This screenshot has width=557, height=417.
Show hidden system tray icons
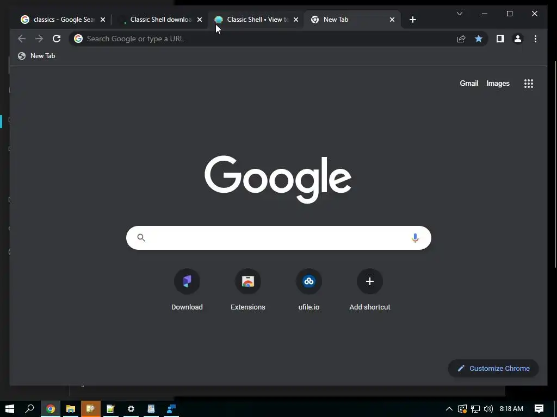click(x=449, y=409)
